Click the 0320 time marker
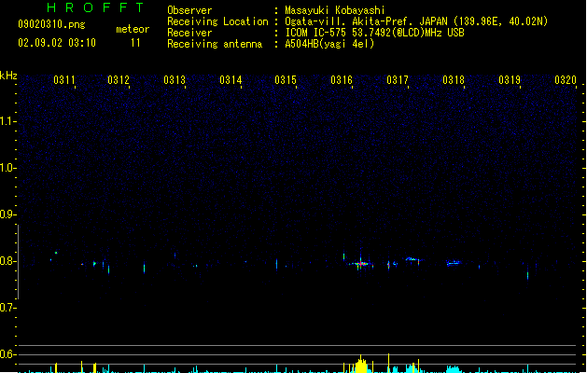This screenshot has width=587, height=373. click(566, 80)
